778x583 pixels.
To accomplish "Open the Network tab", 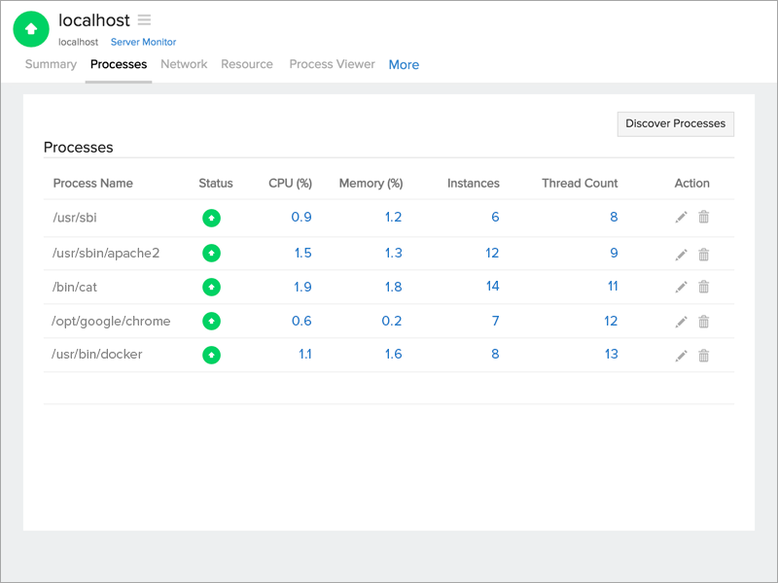I will (184, 64).
